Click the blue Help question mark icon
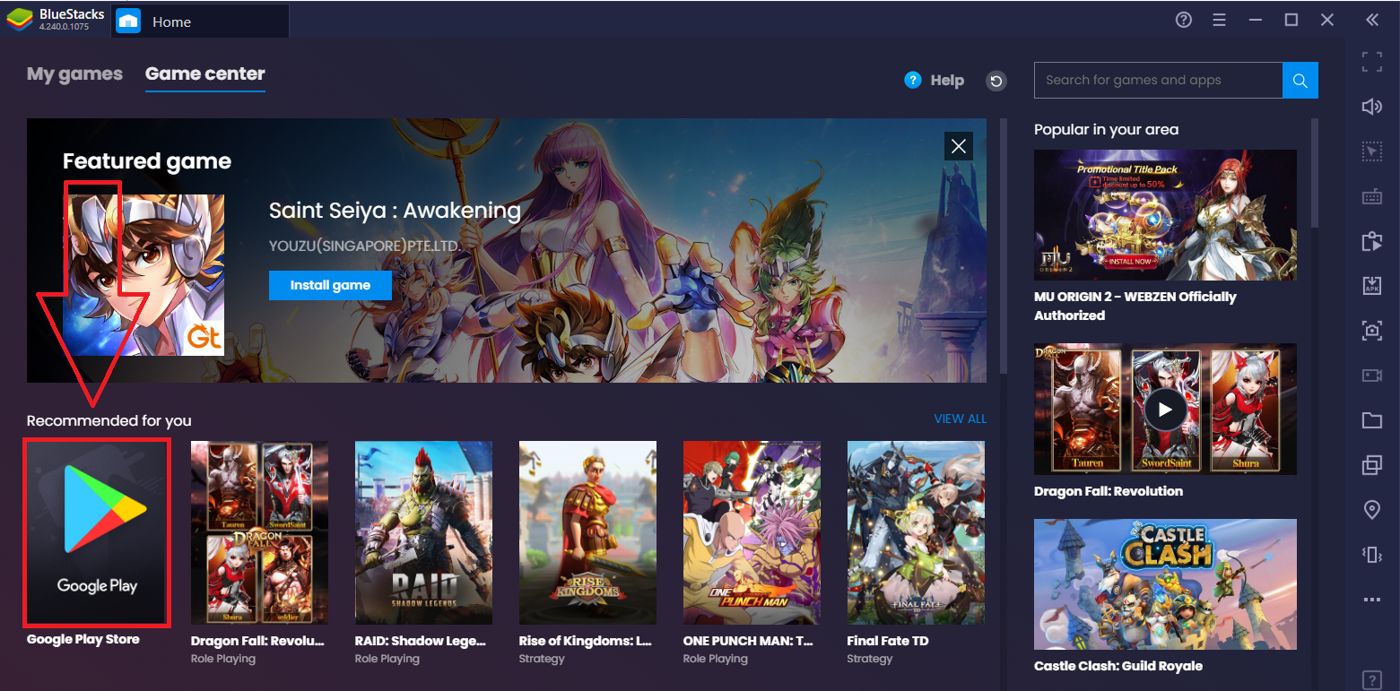1400x691 pixels. click(913, 80)
